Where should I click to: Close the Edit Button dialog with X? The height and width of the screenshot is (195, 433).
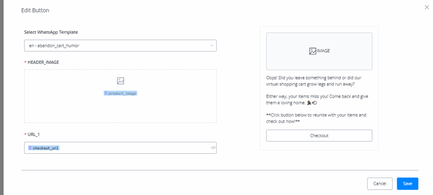point(426,7)
